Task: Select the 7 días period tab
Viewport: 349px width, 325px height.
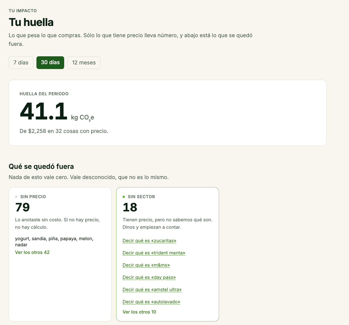Action: (21, 63)
